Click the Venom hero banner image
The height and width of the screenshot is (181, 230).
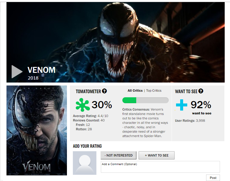pos(116,42)
